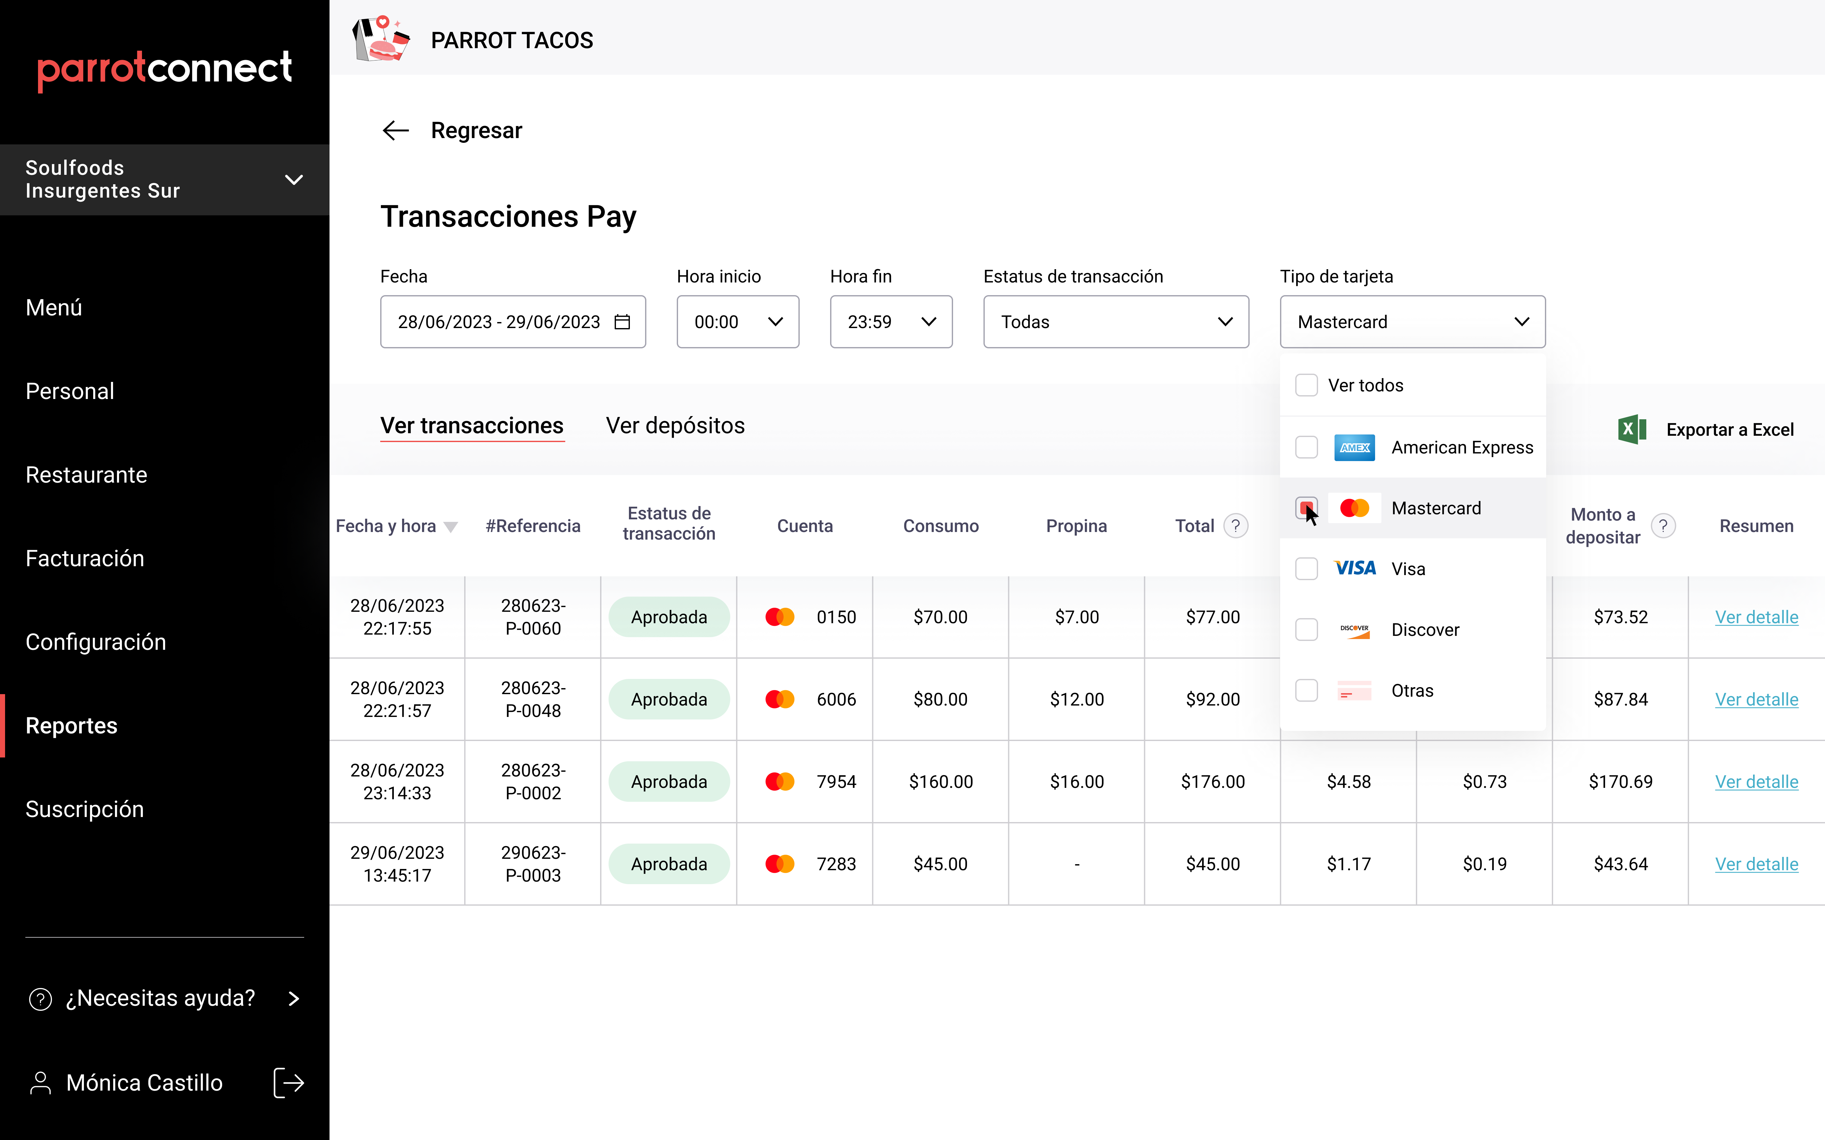Open Menú in the sidebar
The image size is (1825, 1140).
(x=54, y=307)
